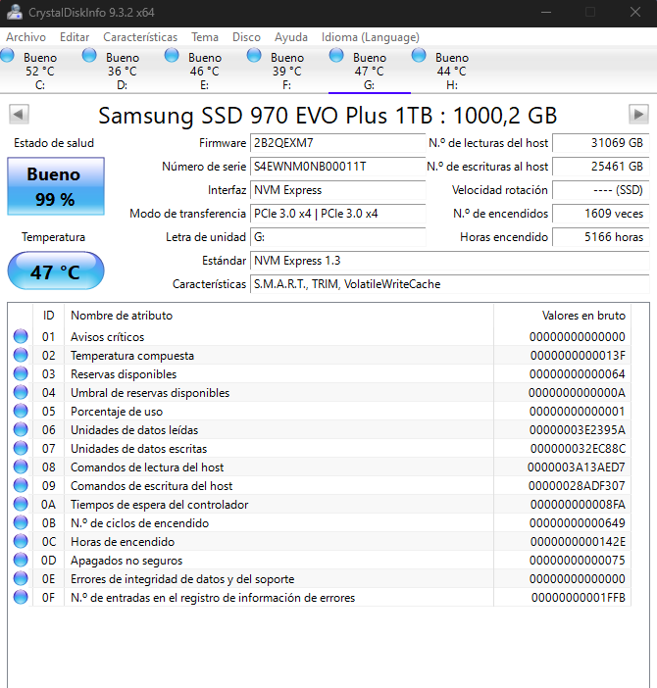
Task: Click status icon for Umbral de reservas disponibles
Action: click(x=21, y=392)
